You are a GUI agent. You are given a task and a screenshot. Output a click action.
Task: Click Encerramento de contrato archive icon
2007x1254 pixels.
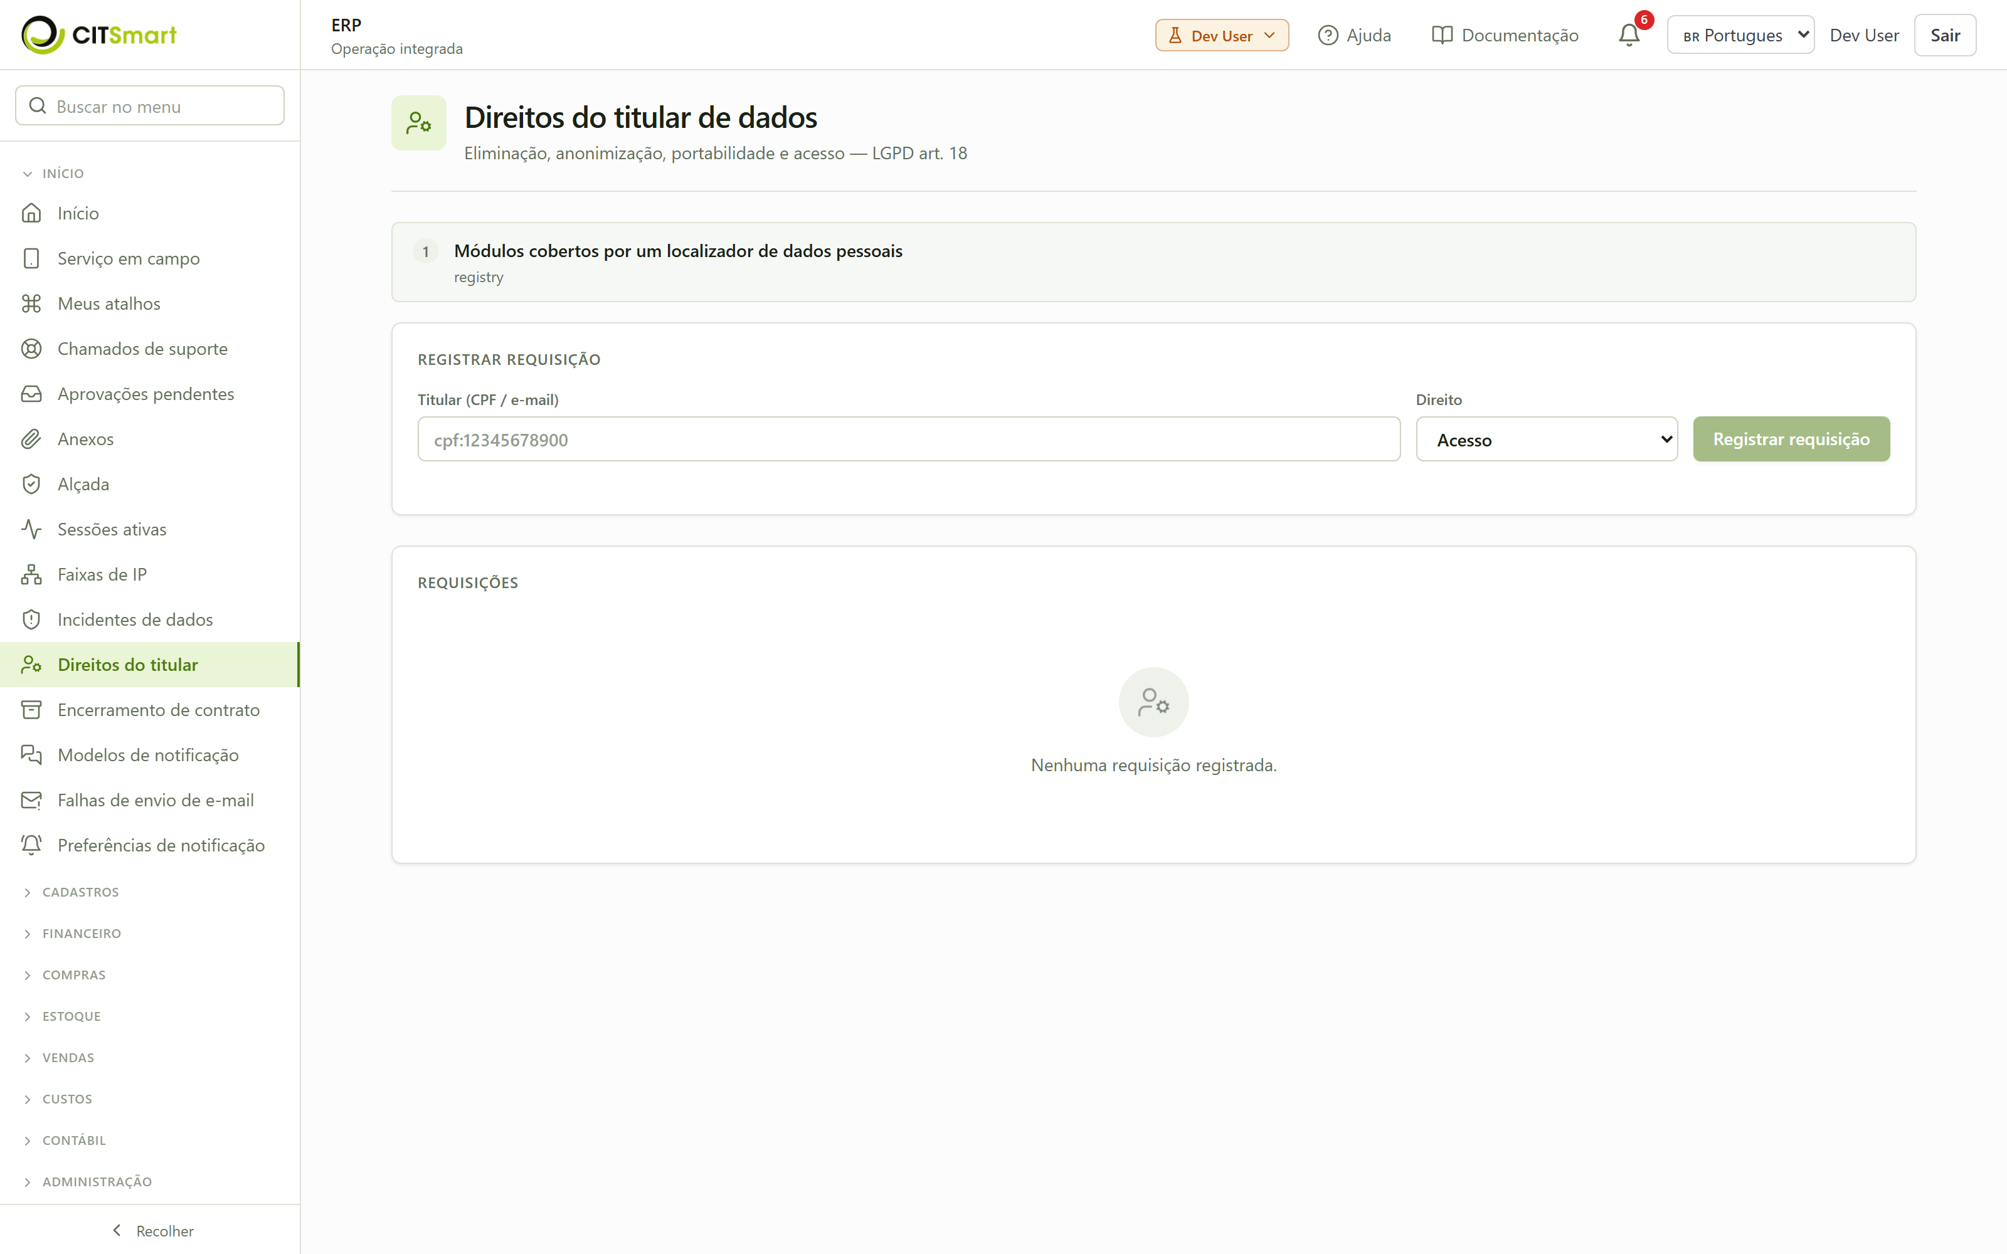click(x=31, y=710)
